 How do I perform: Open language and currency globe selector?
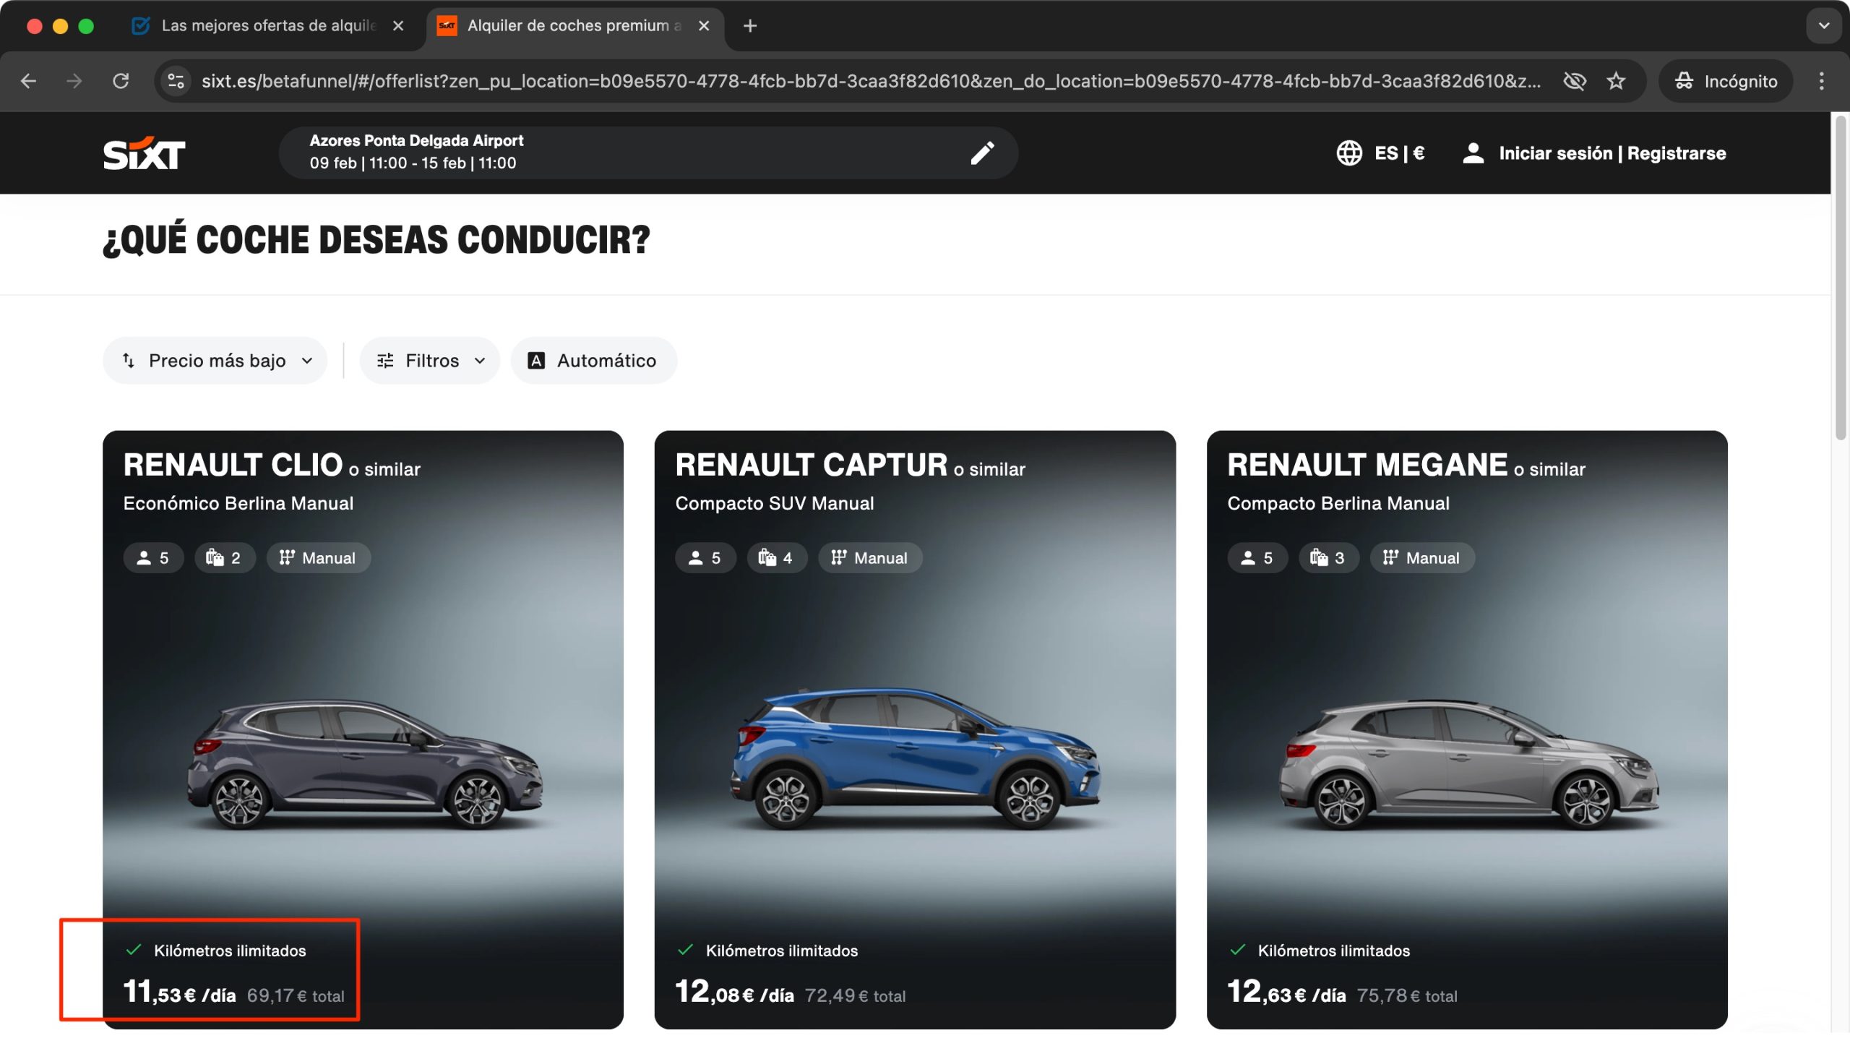(x=1349, y=153)
